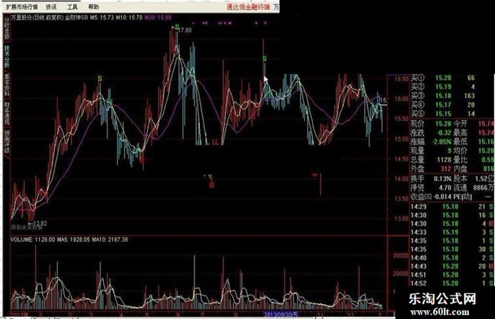495x319 pixels.
Task: Click the 外盘 312 value
Action: pyautogui.click(x=446, y=169)
